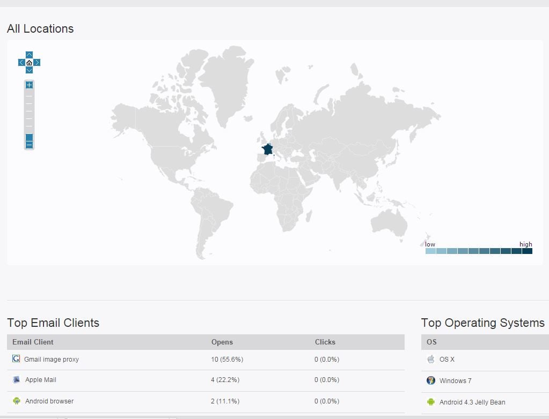Click the zoom-in plus icon on the map

(x=29, y=84)
